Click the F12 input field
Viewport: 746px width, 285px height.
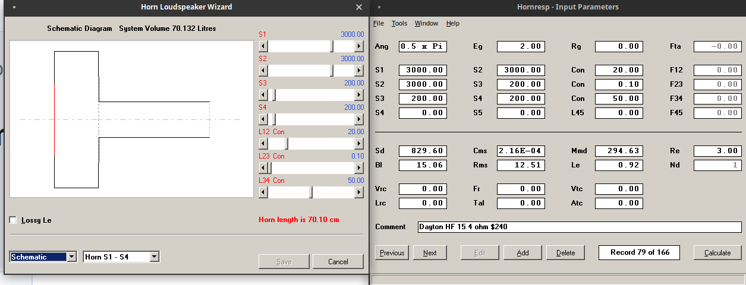point(717,70)
